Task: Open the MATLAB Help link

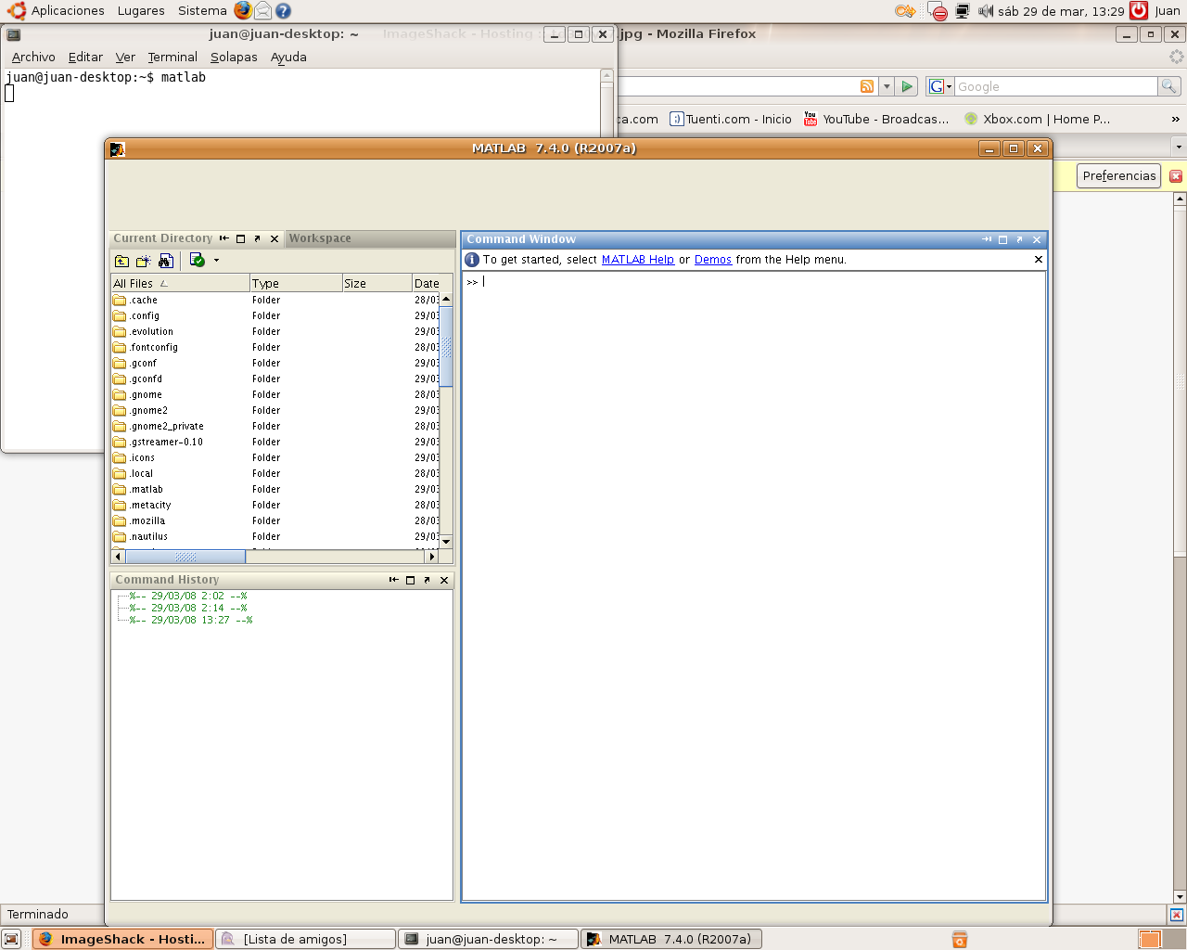Action: 638,260
